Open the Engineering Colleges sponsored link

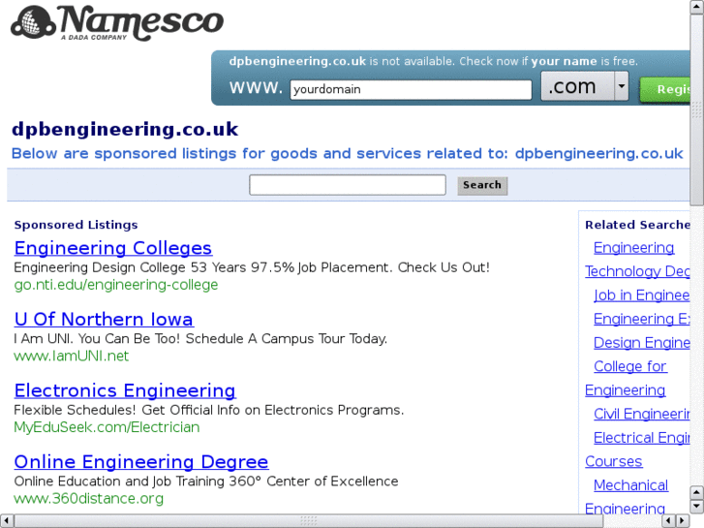point(112,248)
